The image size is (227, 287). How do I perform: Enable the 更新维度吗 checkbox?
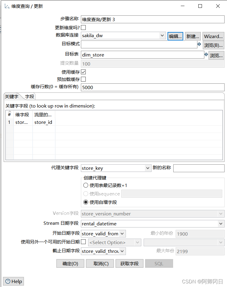coord(83,28)
